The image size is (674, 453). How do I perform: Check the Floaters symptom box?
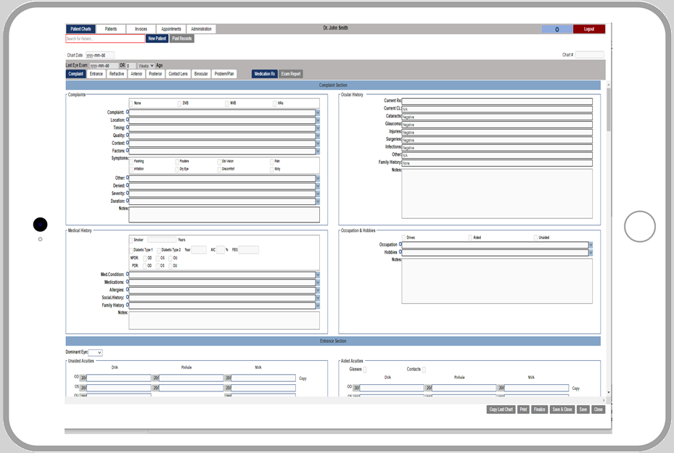pyautogui.click(x=177, y=162)
